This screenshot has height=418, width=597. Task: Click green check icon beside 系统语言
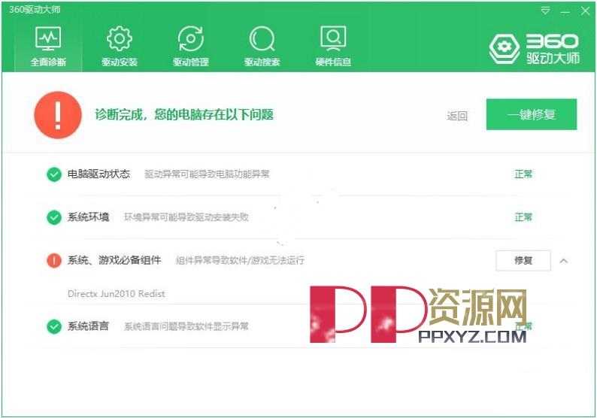coord(54,326)
